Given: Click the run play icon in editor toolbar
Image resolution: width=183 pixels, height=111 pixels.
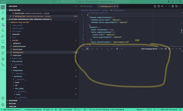Looking at the screenshot, I should 173,6.
